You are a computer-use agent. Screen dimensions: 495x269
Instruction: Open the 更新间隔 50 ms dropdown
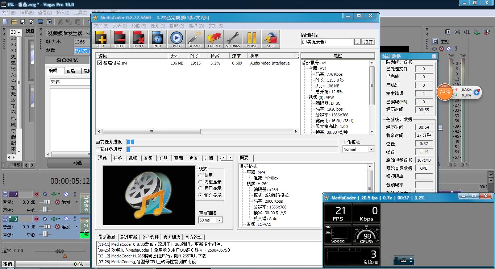[219, 220]
